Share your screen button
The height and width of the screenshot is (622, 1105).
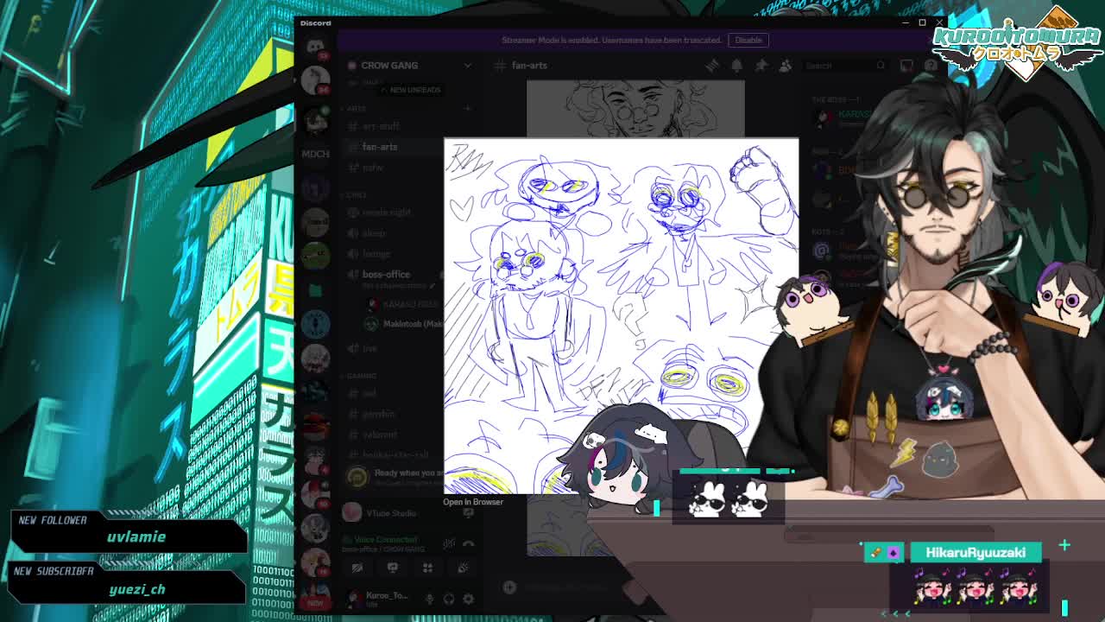[x=392, y=568]
